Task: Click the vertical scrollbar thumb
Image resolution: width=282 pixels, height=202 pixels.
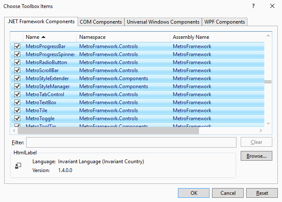Action: point(268,82)
